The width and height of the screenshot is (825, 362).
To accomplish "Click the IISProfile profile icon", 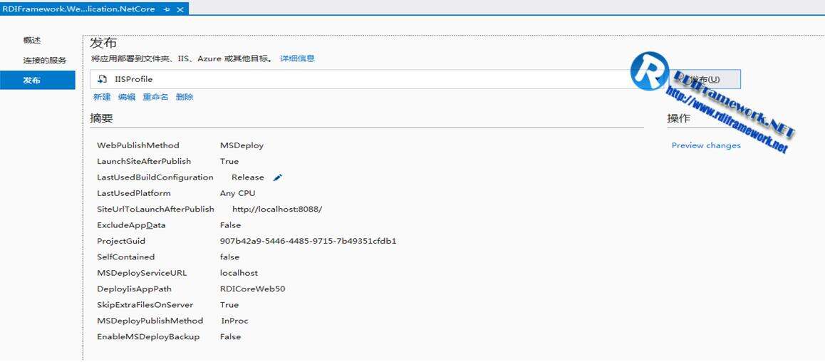I will click(x=103, y=79).
